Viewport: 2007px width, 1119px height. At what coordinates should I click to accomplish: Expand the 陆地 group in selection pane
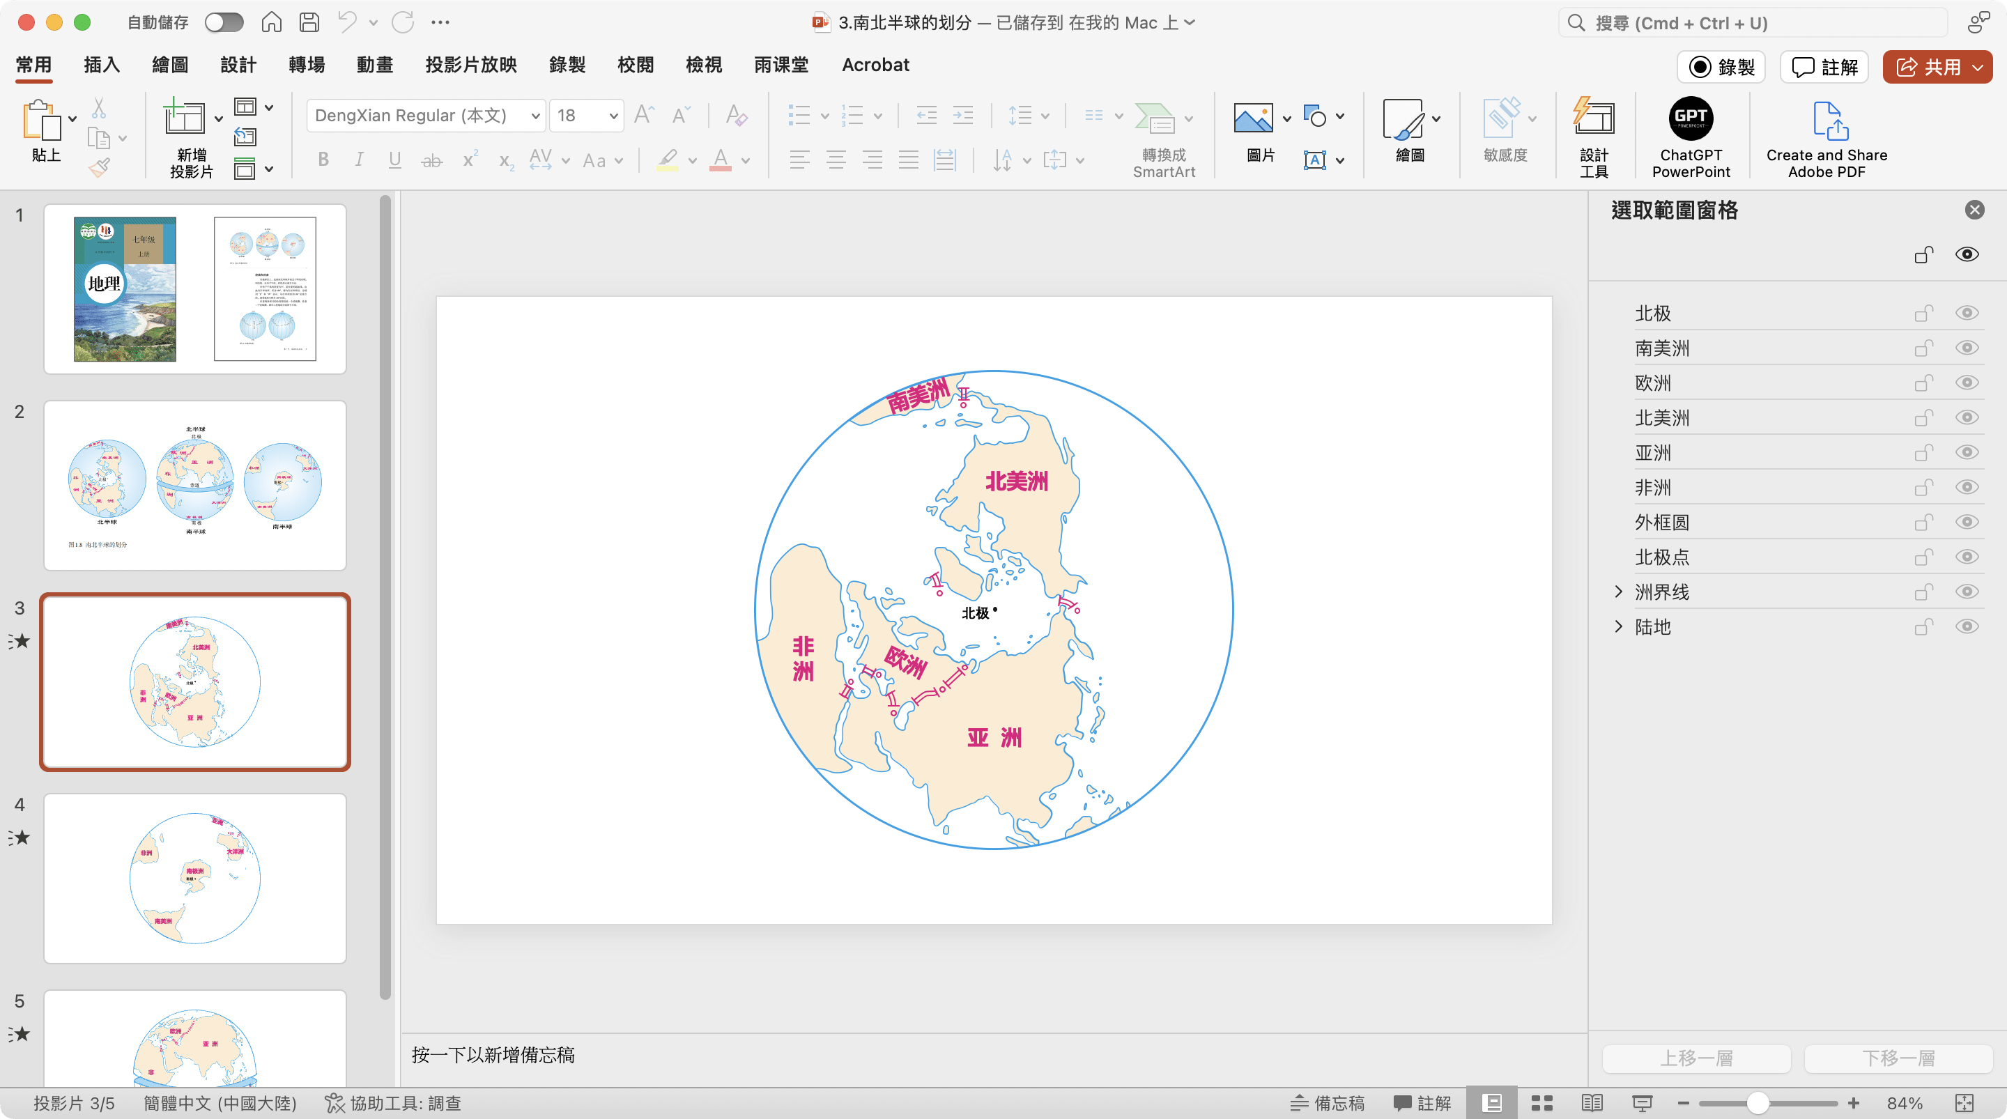(1619, 626)
